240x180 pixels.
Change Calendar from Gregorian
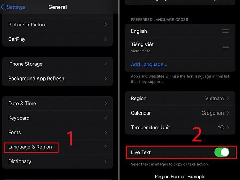tap(180, 113)
